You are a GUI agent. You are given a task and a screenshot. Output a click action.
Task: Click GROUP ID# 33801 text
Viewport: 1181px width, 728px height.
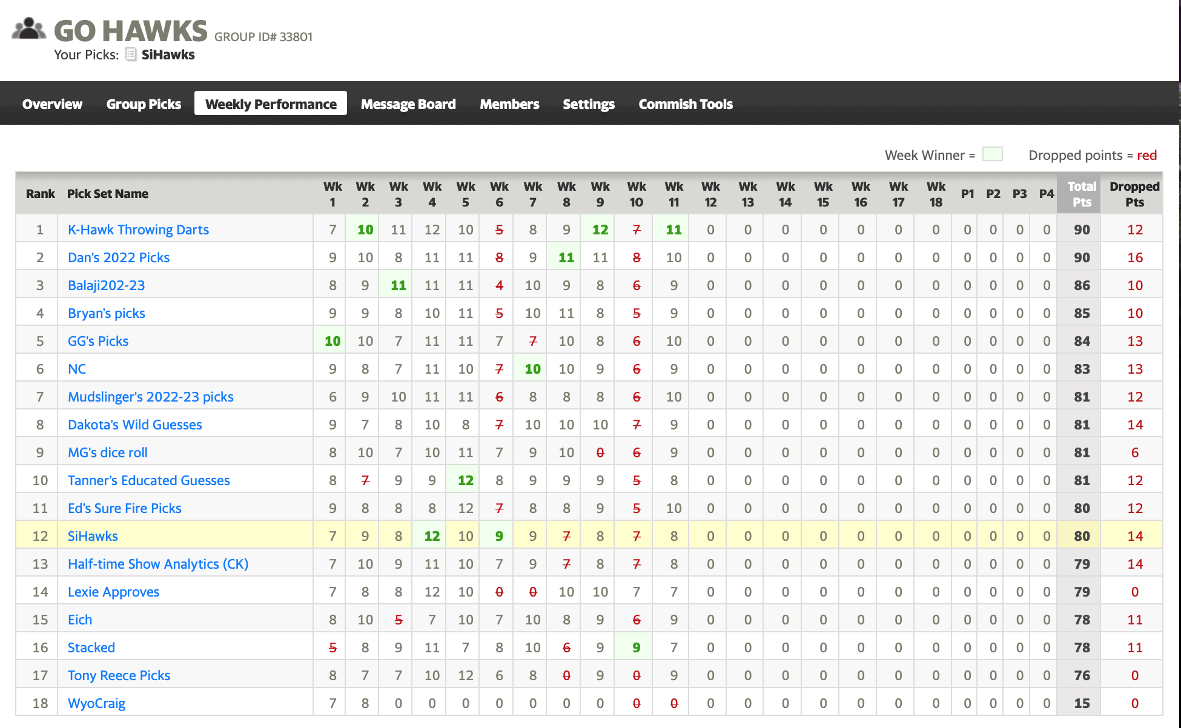[263, 36]
